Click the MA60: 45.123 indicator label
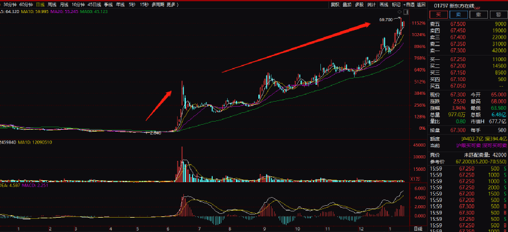The width and height of the screenshot is (508, 232). (94, 12)
